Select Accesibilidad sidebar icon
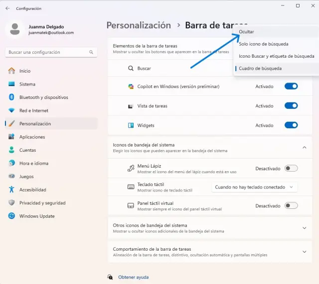The height and width of the screenshot is (284, 319). click(x=11, y=189)
